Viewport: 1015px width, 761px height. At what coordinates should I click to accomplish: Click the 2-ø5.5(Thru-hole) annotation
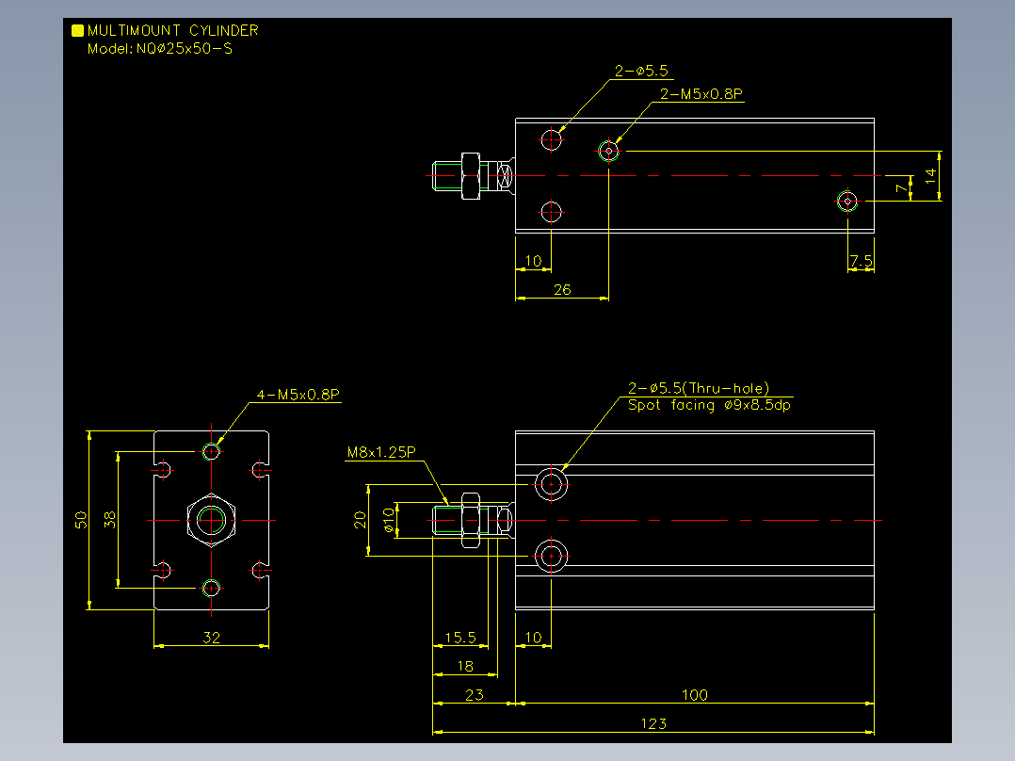[x=699, y=388]
